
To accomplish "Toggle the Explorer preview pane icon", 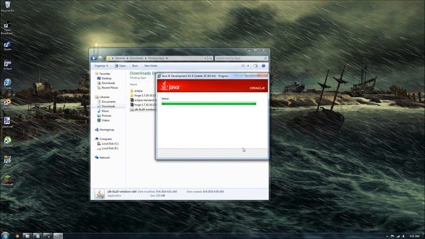I will pyautogui.click(x=255, y=66).
